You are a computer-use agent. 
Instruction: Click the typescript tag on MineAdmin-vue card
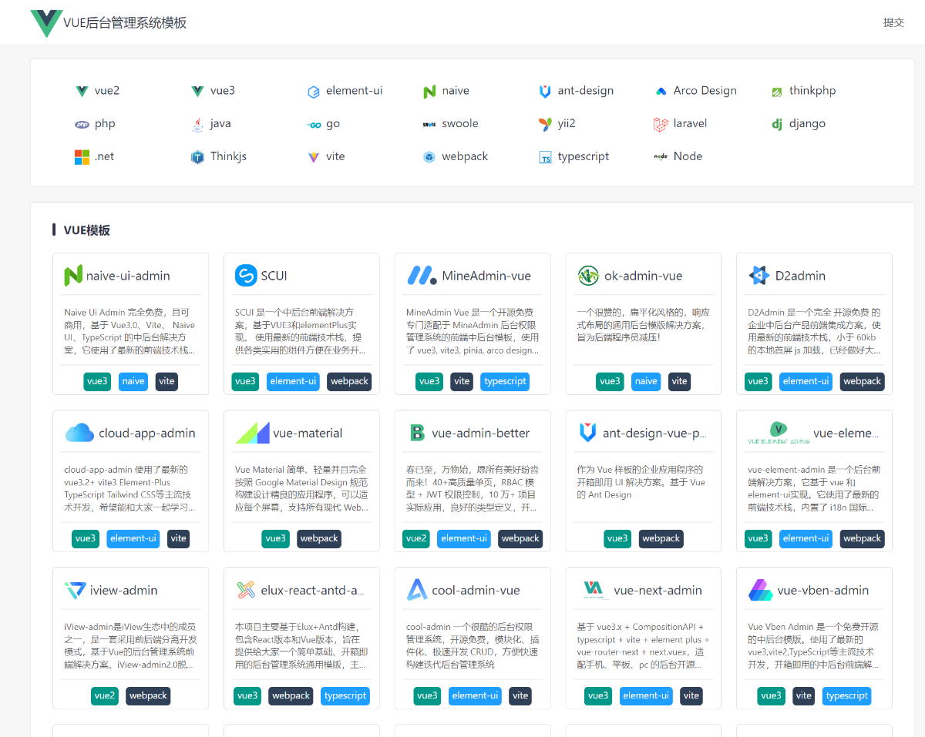click(x=505, y=381)
